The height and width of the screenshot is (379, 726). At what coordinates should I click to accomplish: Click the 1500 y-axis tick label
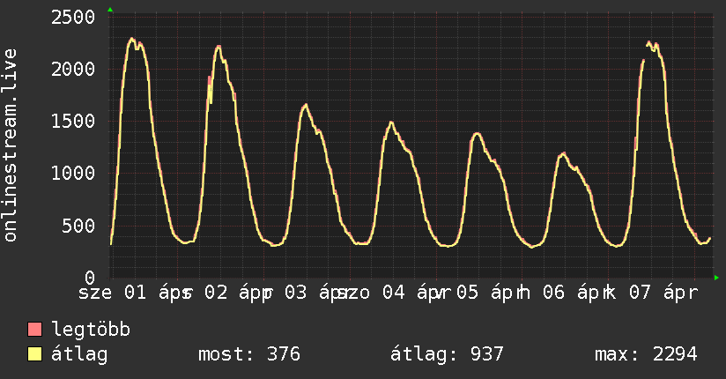pyautogui.click(x=73, y=121)
